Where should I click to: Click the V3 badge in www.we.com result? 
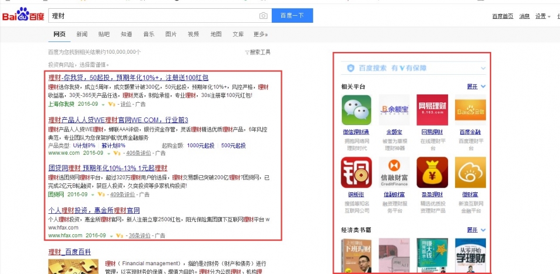[x=117, y=153]
